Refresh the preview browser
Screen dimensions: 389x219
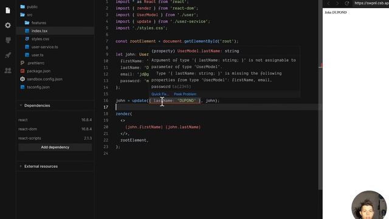coord(347,3)
